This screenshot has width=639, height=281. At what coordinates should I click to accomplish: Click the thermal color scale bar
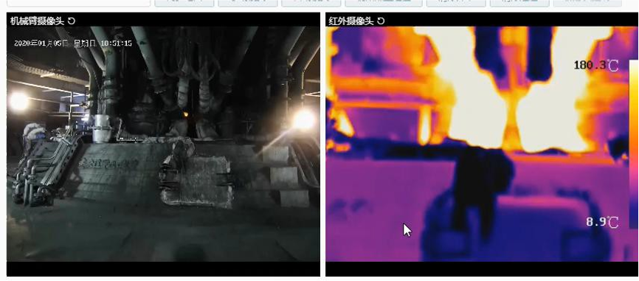coord(634,144)
